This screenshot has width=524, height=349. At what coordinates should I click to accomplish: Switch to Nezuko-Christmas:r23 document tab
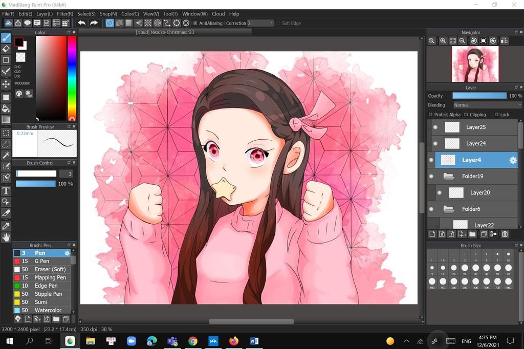tap(165, 32)
